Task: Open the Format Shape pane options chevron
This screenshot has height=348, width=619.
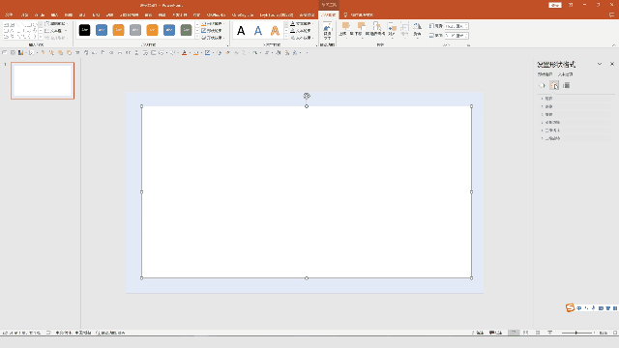Action: (600, 64)
